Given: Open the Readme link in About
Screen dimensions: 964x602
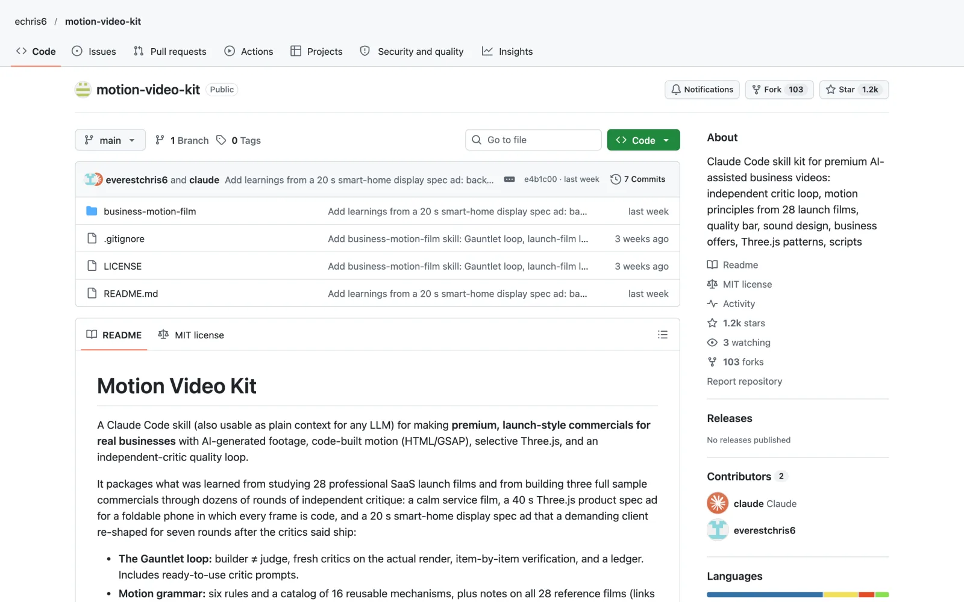Looking at the screenshot, I should click(x=733, y=265).
